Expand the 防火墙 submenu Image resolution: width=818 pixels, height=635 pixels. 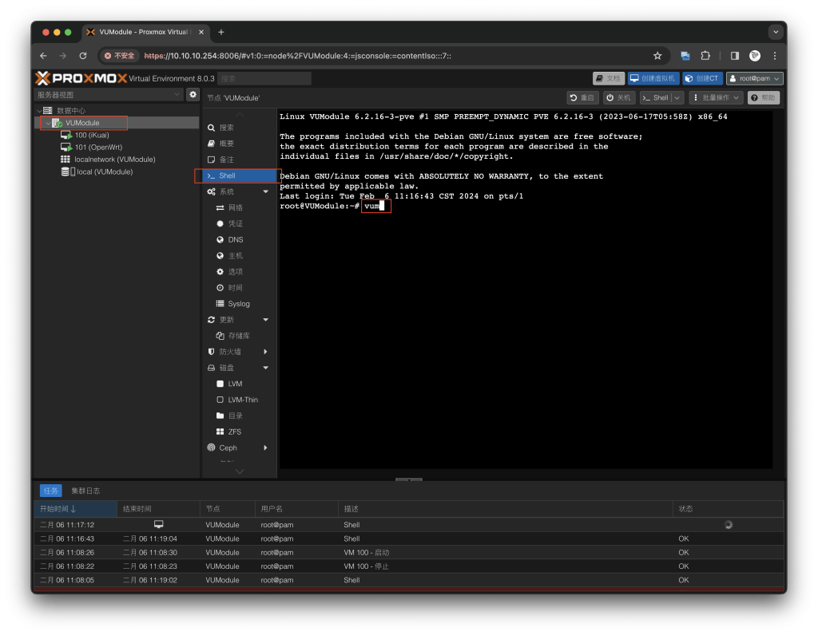coord(266,352)
